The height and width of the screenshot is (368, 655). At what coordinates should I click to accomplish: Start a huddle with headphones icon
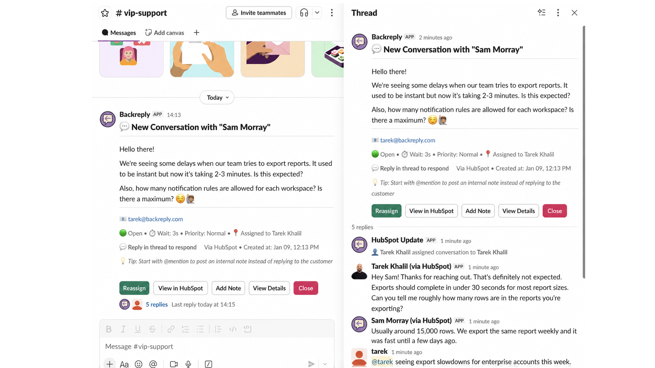(x=304, y=13)
